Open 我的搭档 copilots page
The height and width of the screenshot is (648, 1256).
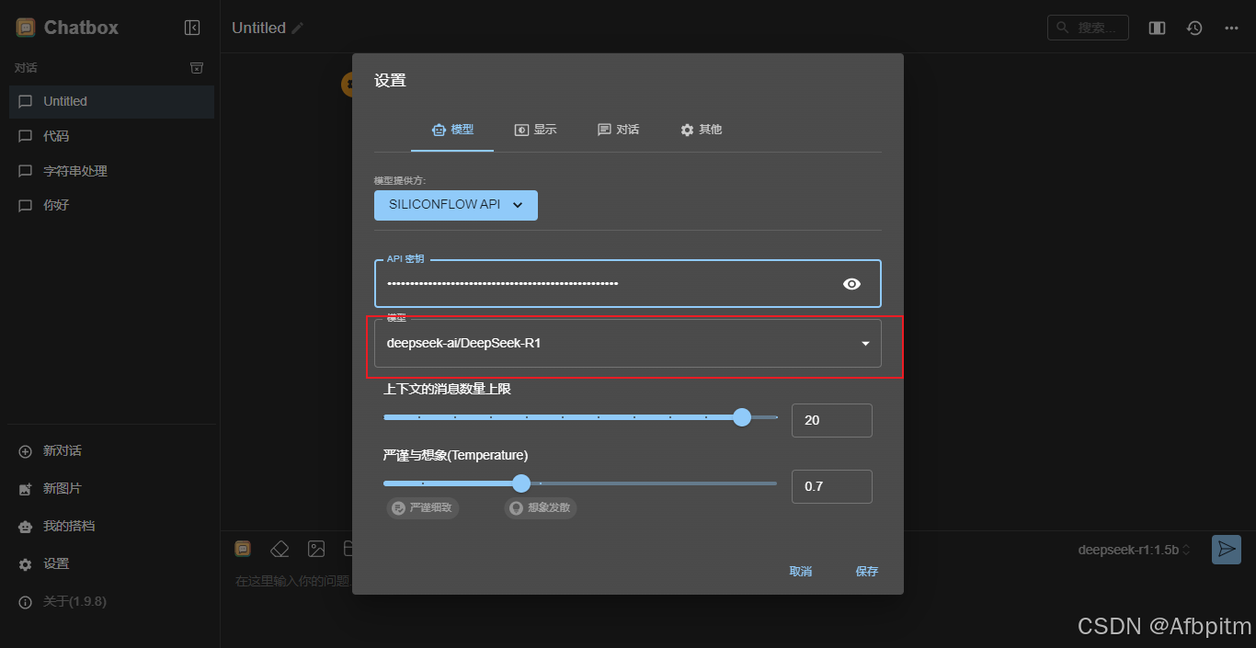tap(111, 526)
